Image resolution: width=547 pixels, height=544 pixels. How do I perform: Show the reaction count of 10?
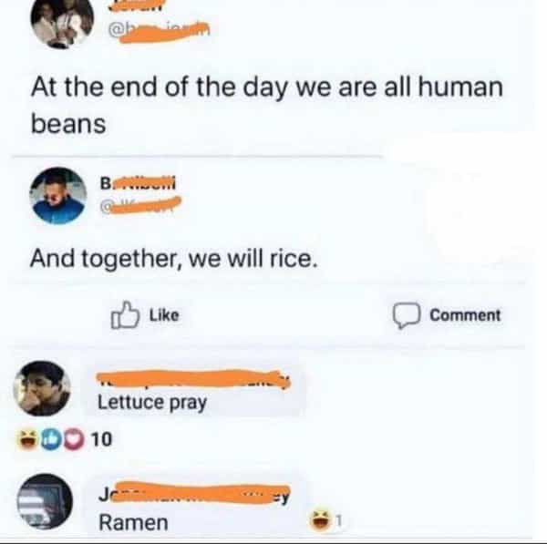point(100,440)
